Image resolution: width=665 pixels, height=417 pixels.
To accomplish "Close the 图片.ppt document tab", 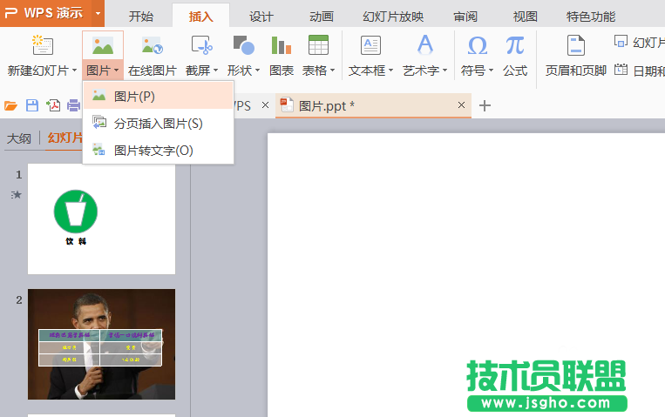I will [x=462, y=105].
